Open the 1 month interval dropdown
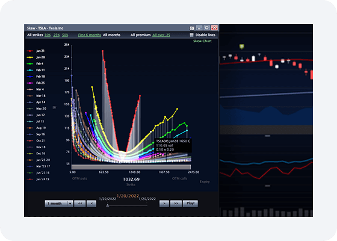 pyautogui.click(x=59, y=204)
